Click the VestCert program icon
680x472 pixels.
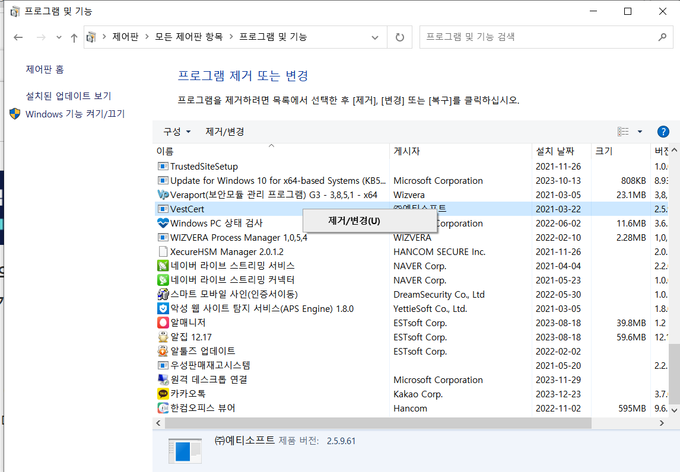[x=163, y=209]
